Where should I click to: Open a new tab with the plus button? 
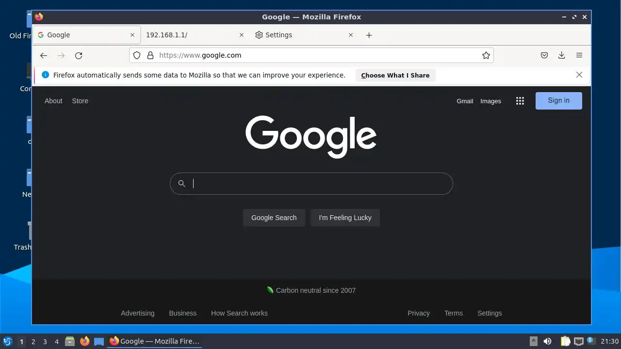pyautogui.click(x=369, y=35)
